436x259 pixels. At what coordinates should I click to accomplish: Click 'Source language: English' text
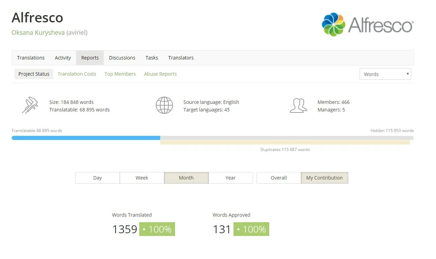[x=211, y=102]
